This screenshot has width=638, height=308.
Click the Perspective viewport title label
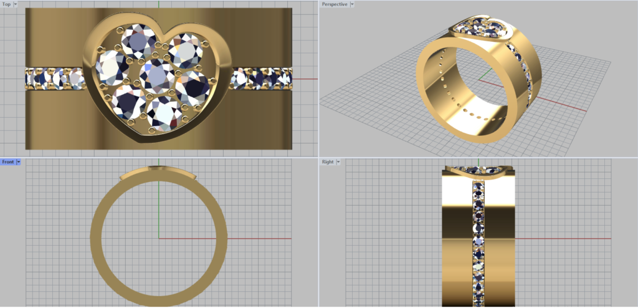(334, 4)
